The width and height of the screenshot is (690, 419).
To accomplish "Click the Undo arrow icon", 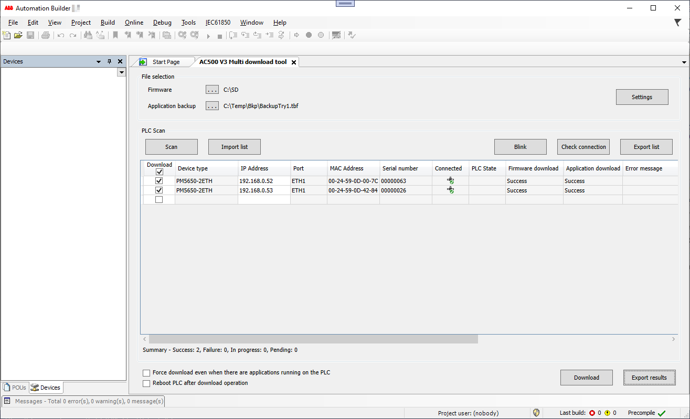I will click(x=61, y=35).
